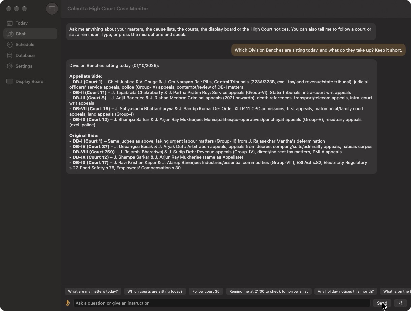Click 'Division Benches sitting today (01/10/2026):' line

pyautogui.click(x=114, y=66)
